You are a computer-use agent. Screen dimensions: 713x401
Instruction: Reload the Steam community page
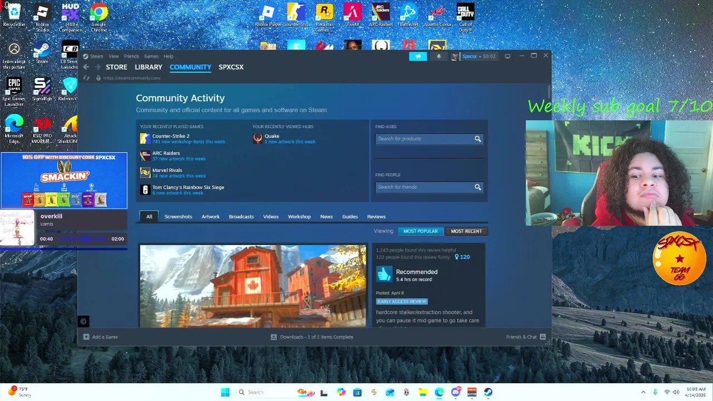pyautogui.click(x=86, y=78)
